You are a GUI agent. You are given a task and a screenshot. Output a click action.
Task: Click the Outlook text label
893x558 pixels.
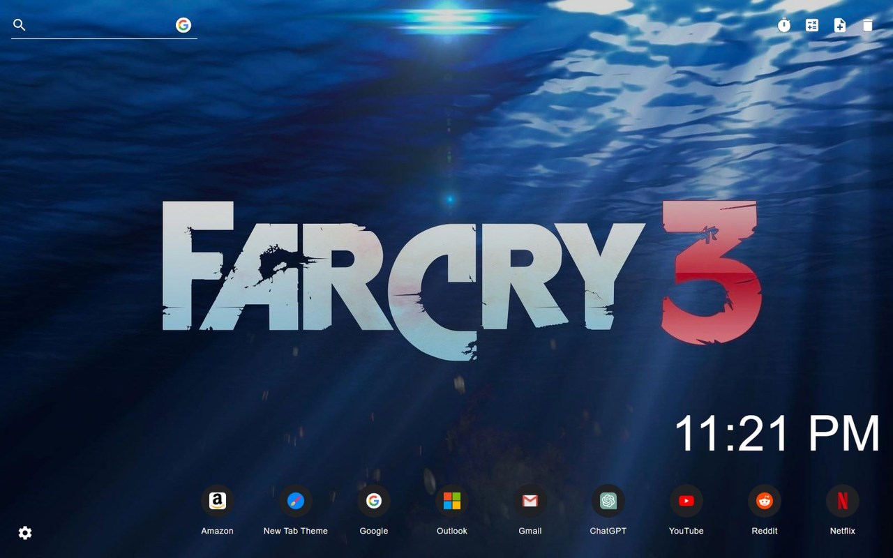click(x=452, y=531)
